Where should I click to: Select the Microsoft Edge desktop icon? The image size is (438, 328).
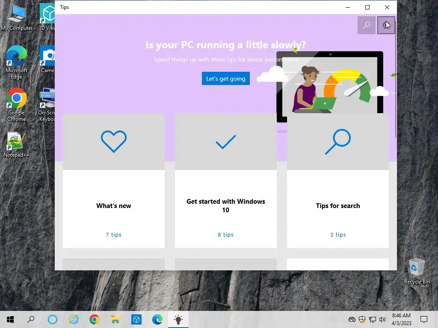click(x=17, y=62)
